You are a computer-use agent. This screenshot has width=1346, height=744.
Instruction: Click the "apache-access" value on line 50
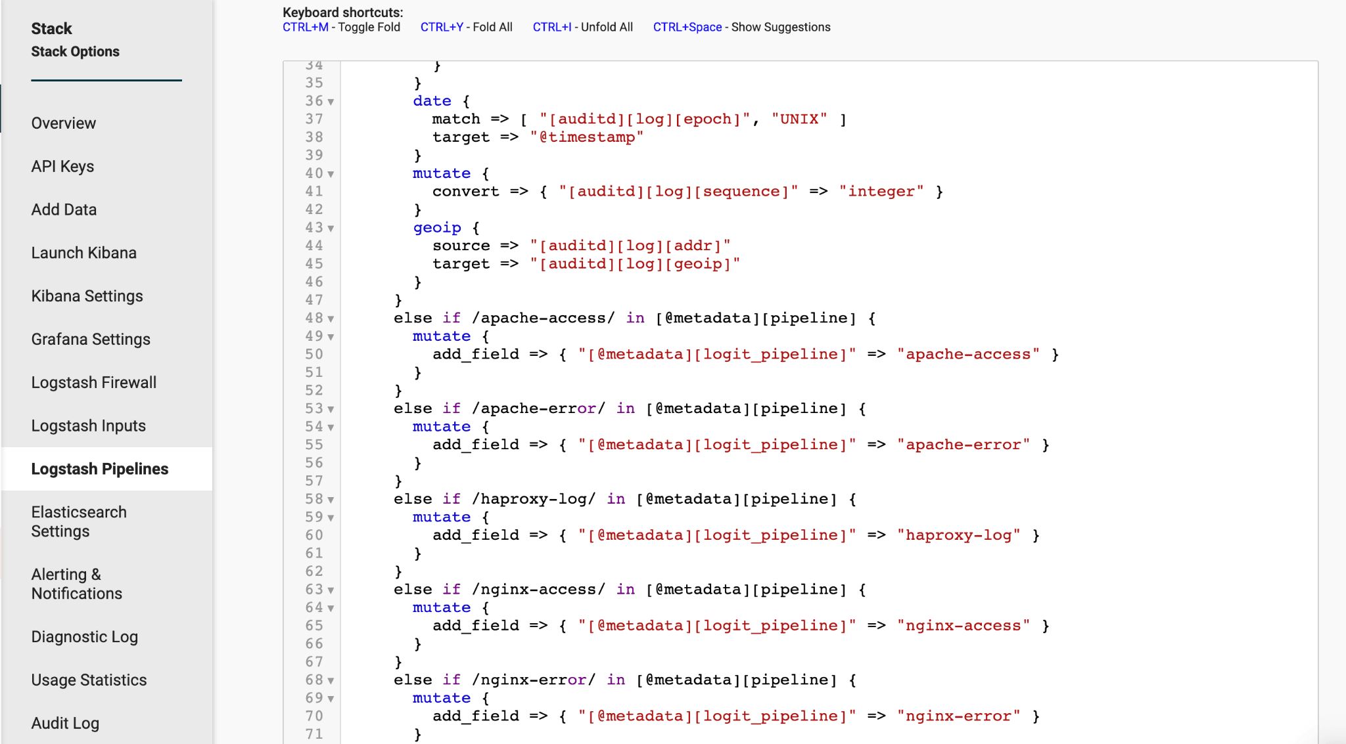click(x=968, y=355)
